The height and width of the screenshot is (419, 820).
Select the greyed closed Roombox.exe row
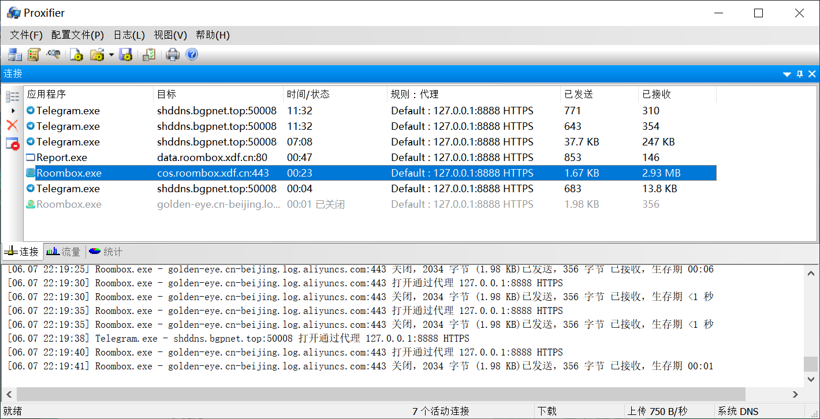(x=370, y=204)
